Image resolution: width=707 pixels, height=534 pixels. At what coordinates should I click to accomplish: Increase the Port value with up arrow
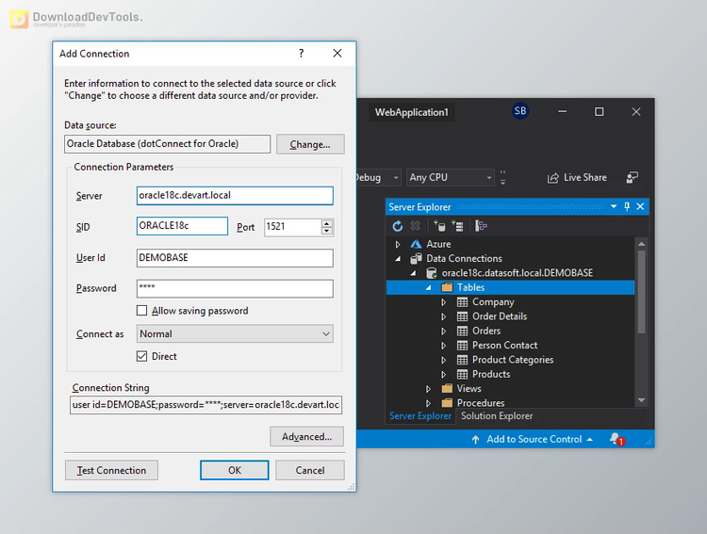tap(327, 223)
